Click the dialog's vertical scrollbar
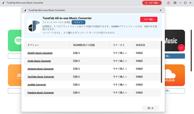Image resolution: width=194 pixels, height=114 pixels. tap(162, 62)
